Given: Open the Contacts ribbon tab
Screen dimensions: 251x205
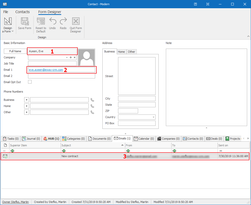Looking at the screenshot, I should coord(22,12).
